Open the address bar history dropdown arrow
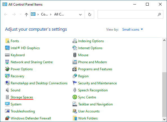The image size is (167, 122). click(80, 15)
